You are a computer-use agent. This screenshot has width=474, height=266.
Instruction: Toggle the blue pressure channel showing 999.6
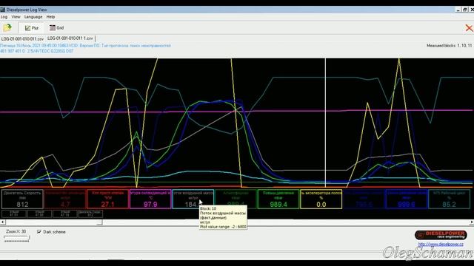pyautogui.click(x=407, y=199)
